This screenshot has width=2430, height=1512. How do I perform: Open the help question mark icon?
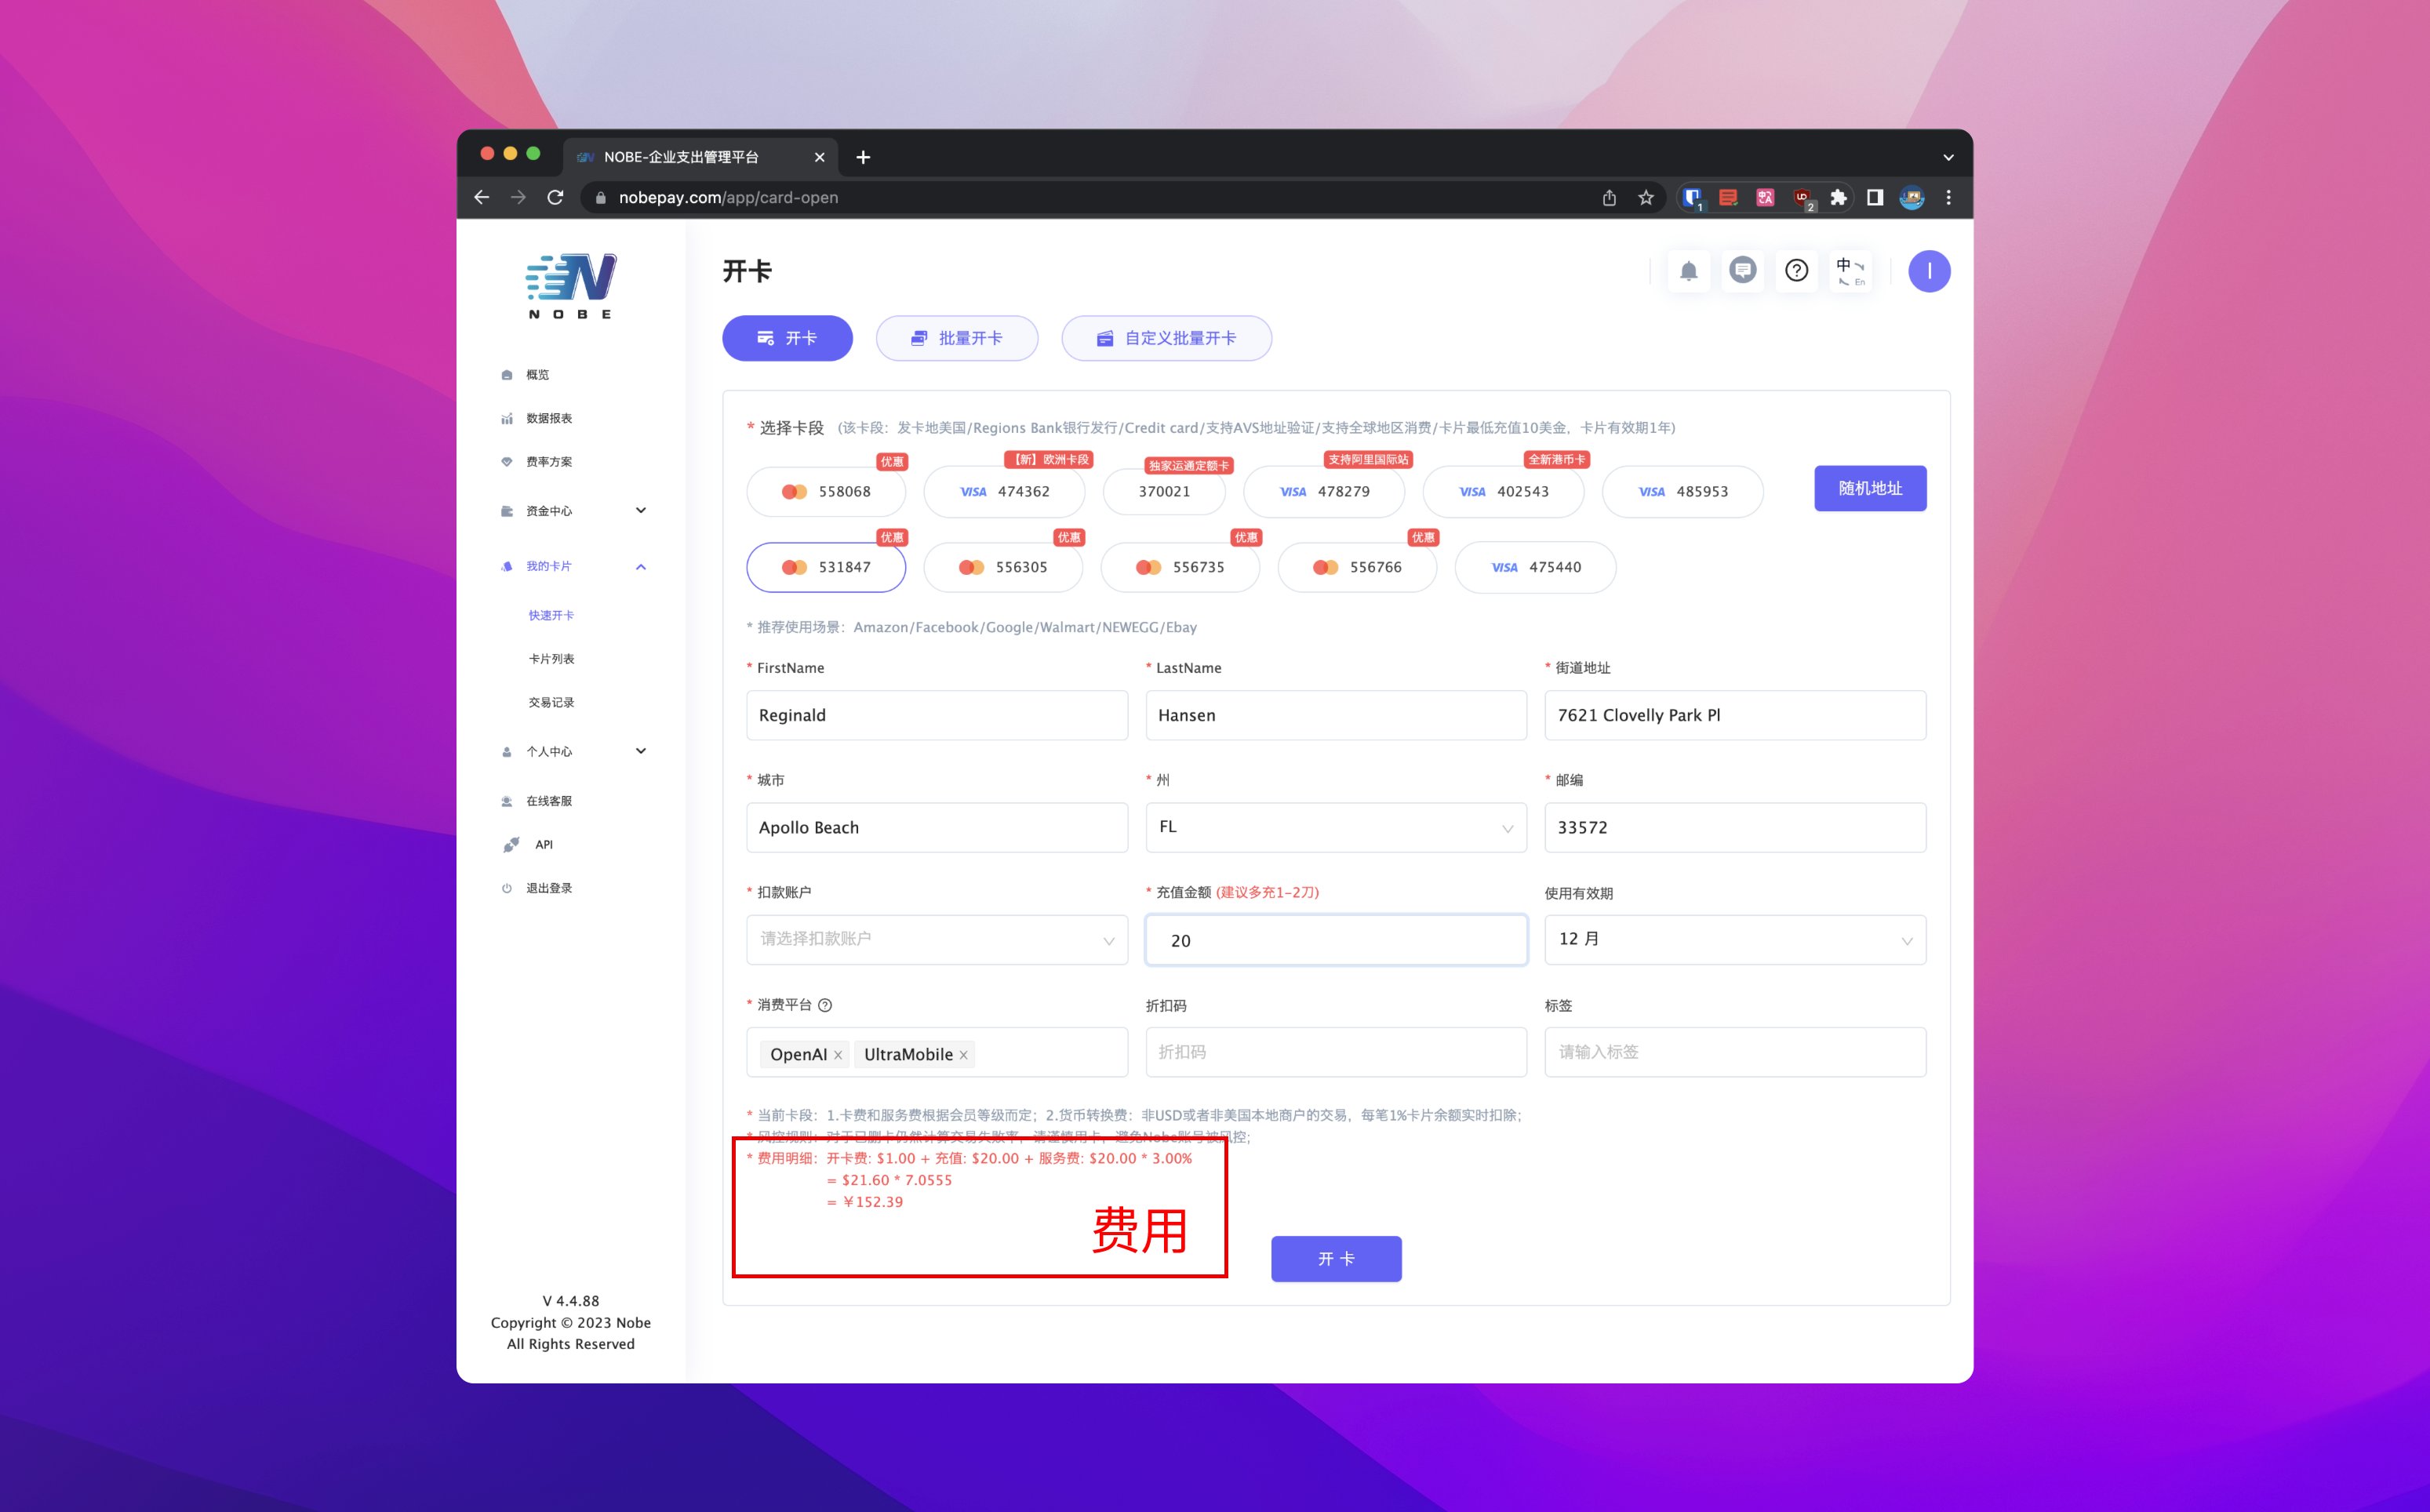[1797, 271]
